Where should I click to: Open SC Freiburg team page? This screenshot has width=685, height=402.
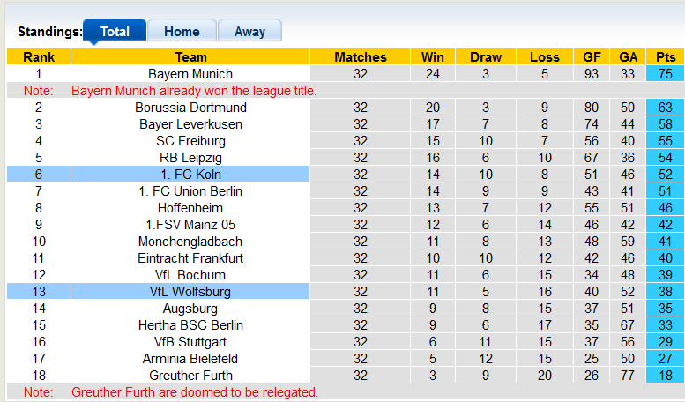tap(190, 141)
